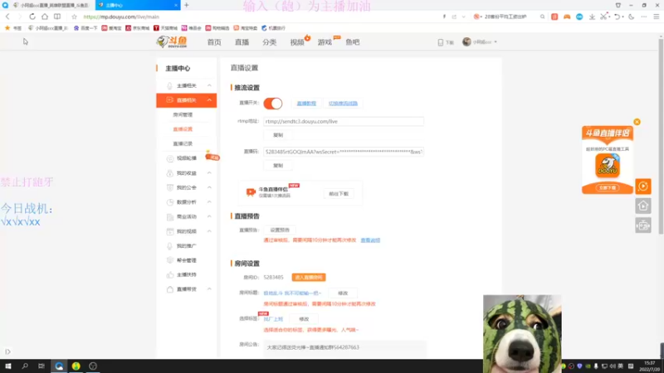Click the 直播带货 shopping bag icon
This screenshot has width=664, height=373.
coord(170,289)
